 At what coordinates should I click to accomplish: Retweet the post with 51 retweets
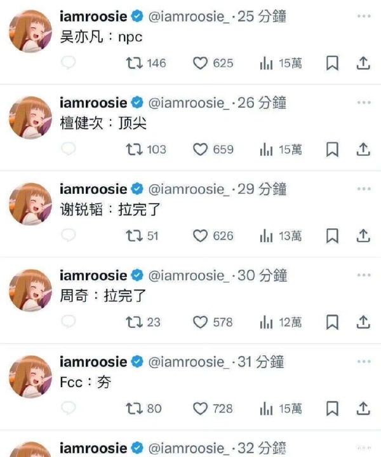point(142,236)
